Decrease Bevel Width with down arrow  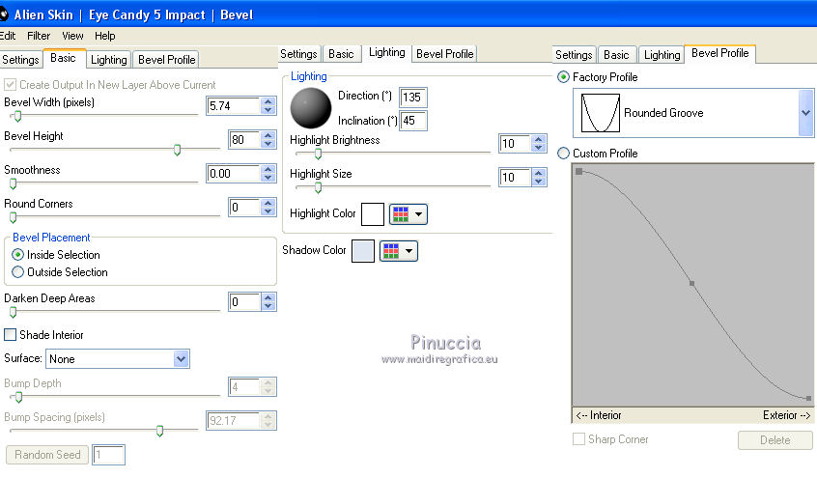pos(268,110)
